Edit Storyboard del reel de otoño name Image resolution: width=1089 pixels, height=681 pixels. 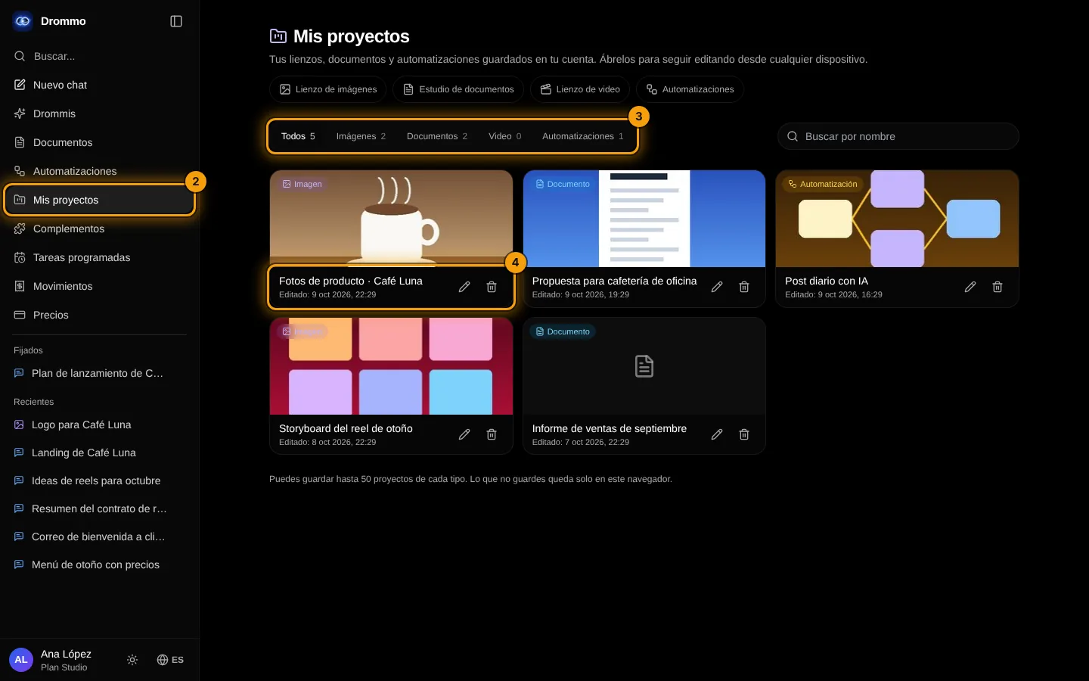[x=464, y=434]
